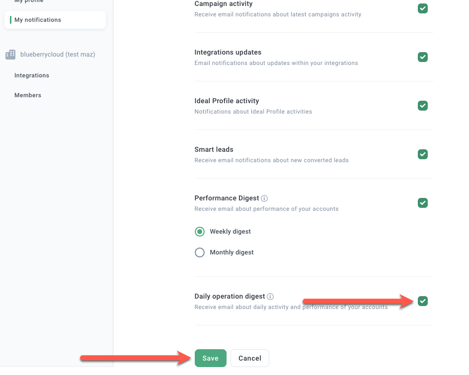469x375 pixels.
Task: Click the info icon beside Performance Digest
Action: pos(264,198)
